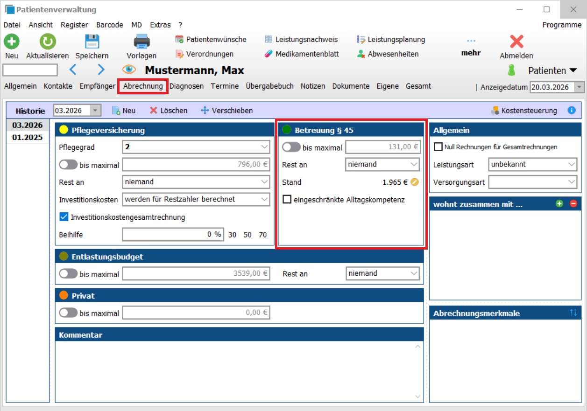This screenshot has height=411, width=587.
Task: Click the Aktualisieren refresh icon
Action: coord(47,42)
